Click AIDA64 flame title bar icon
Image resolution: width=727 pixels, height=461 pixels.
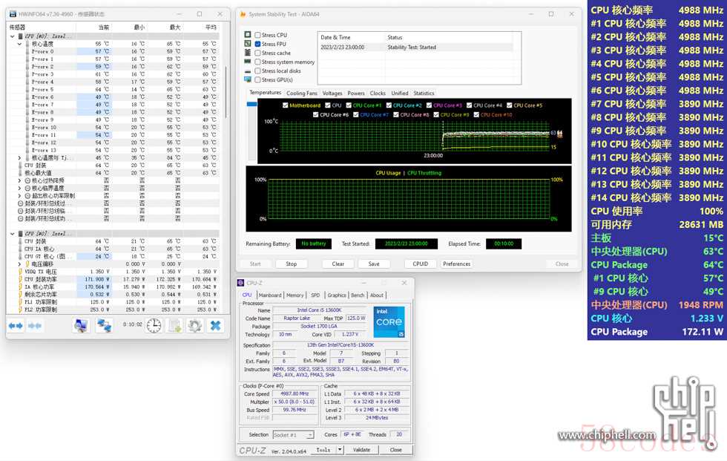[x=243, y=14]
